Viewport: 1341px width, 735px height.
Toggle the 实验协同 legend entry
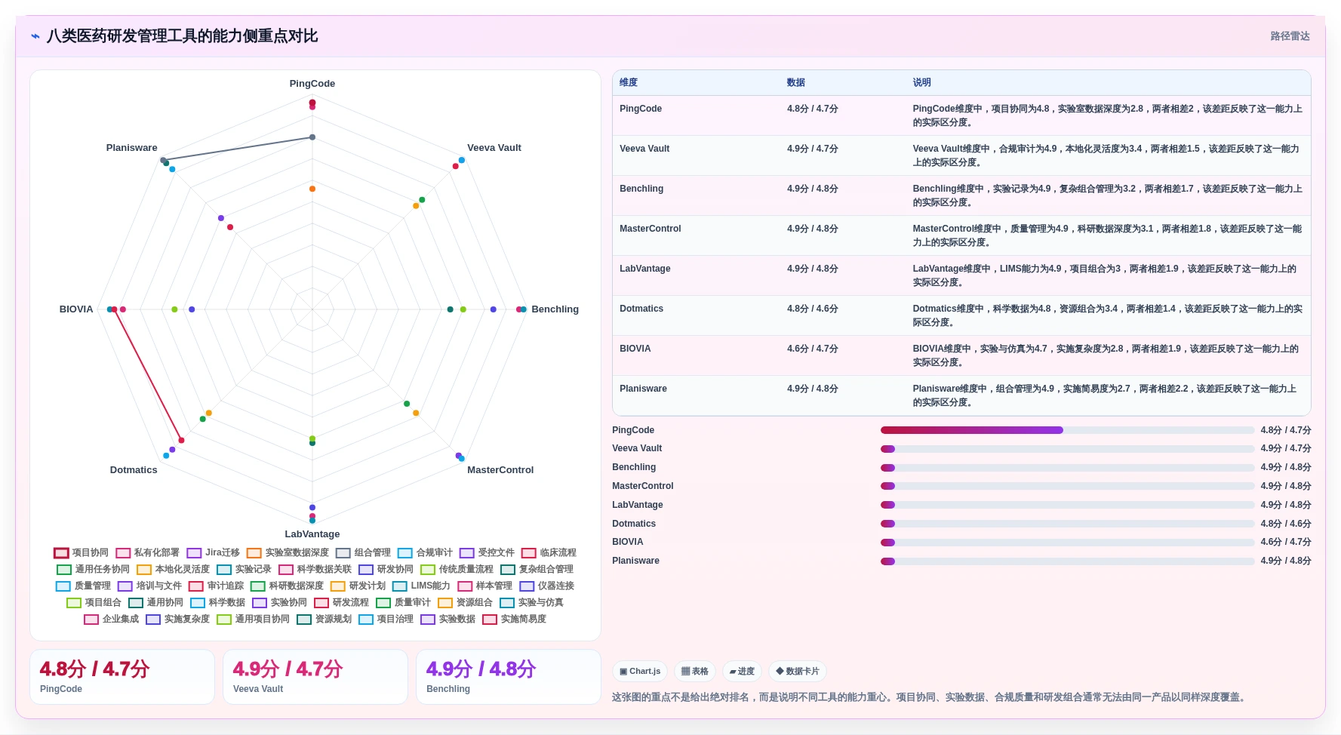pos(280,603)
